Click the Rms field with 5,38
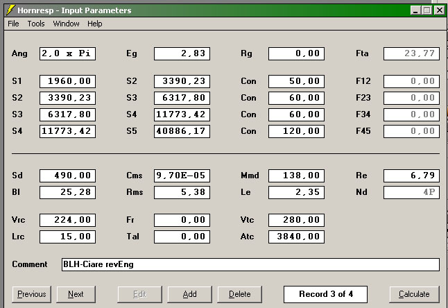Viewport: 448px width, 308px height. (182, 192)
